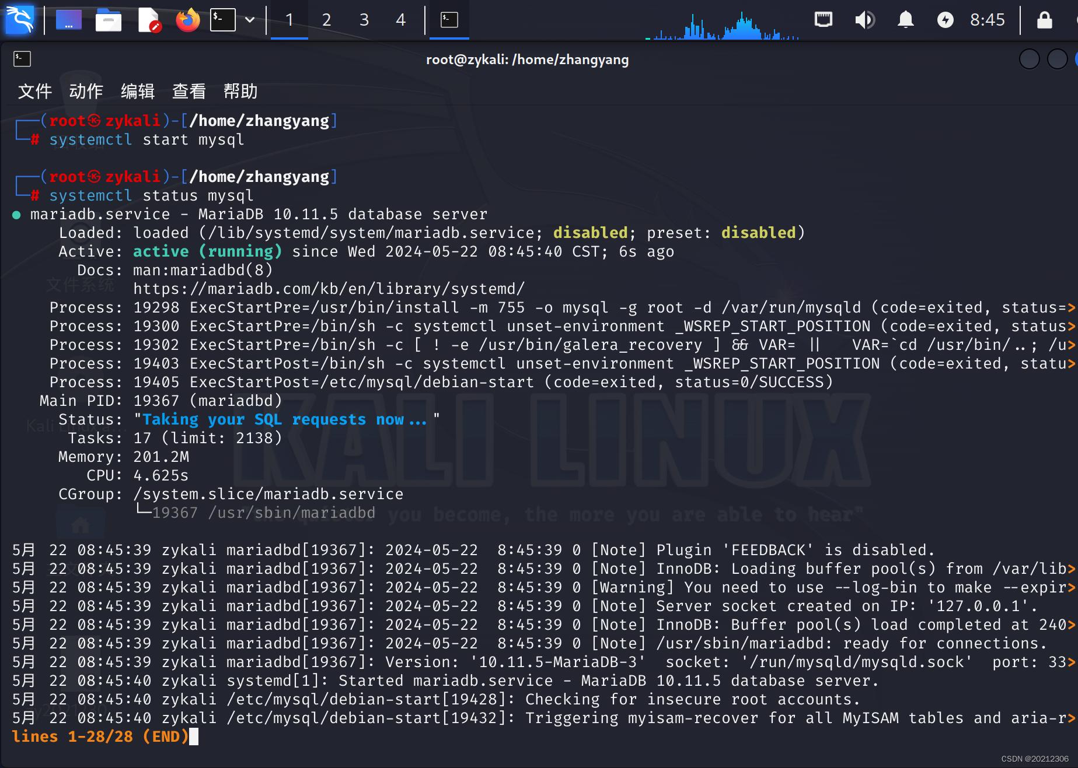1078x768 pixels.
Task: Launch Firefox from the panel
Action: 187,20
